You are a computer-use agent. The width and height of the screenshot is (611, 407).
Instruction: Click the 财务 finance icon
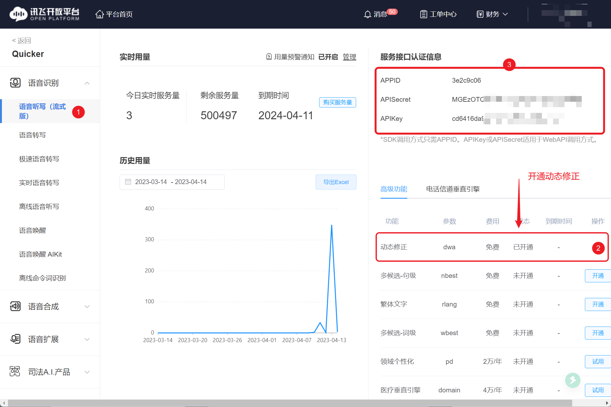[480, 14]
